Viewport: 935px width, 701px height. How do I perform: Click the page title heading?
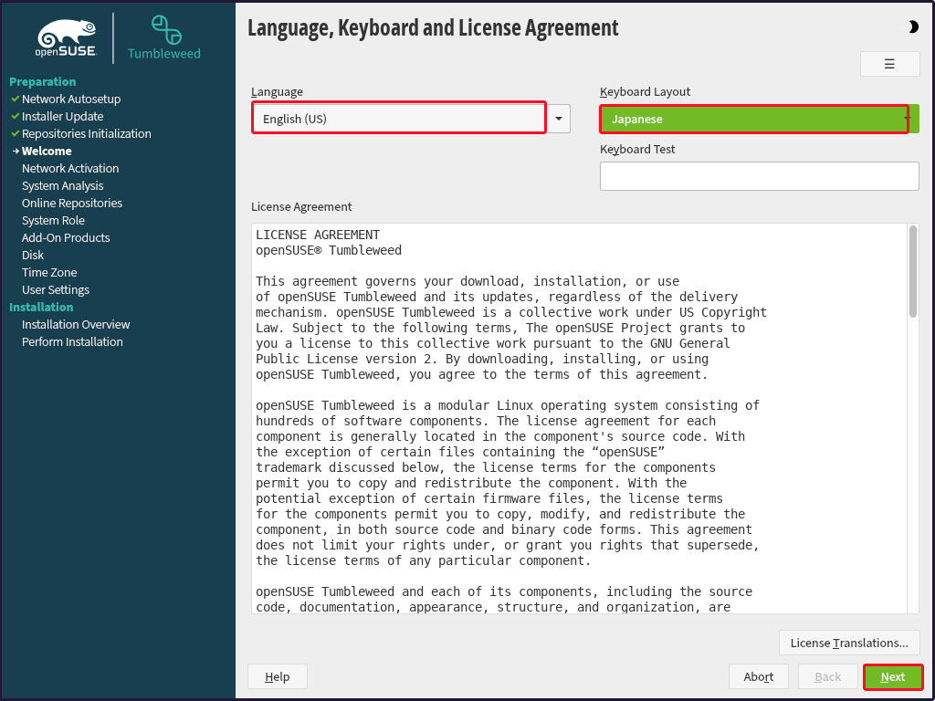click(x=433, y=28)
